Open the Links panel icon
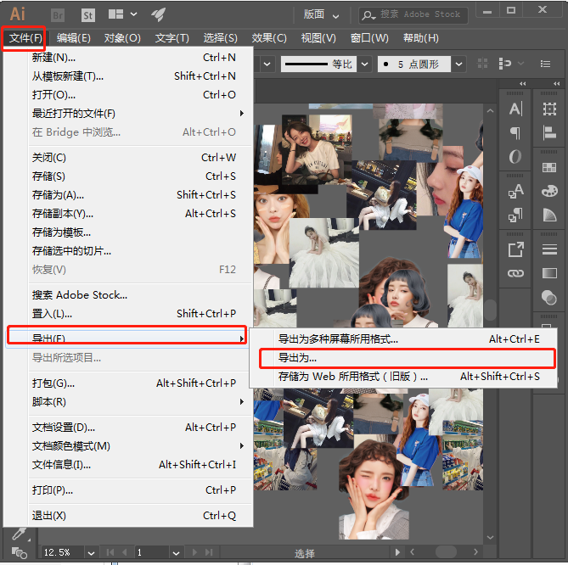568x565 pixels. tap(515, 273)
